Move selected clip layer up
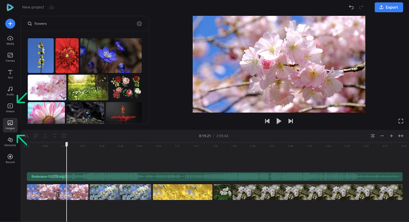This screenshot has height=222, width=409. [x=45, y=136]
